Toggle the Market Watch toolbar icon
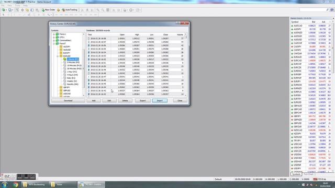 (17, 10)
